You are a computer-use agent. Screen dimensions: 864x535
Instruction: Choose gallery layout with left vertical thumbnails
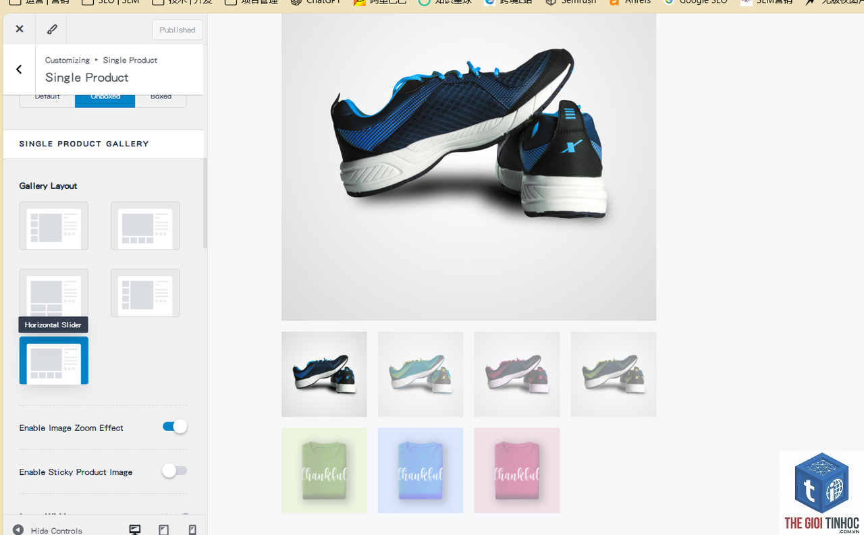point(145,293)
